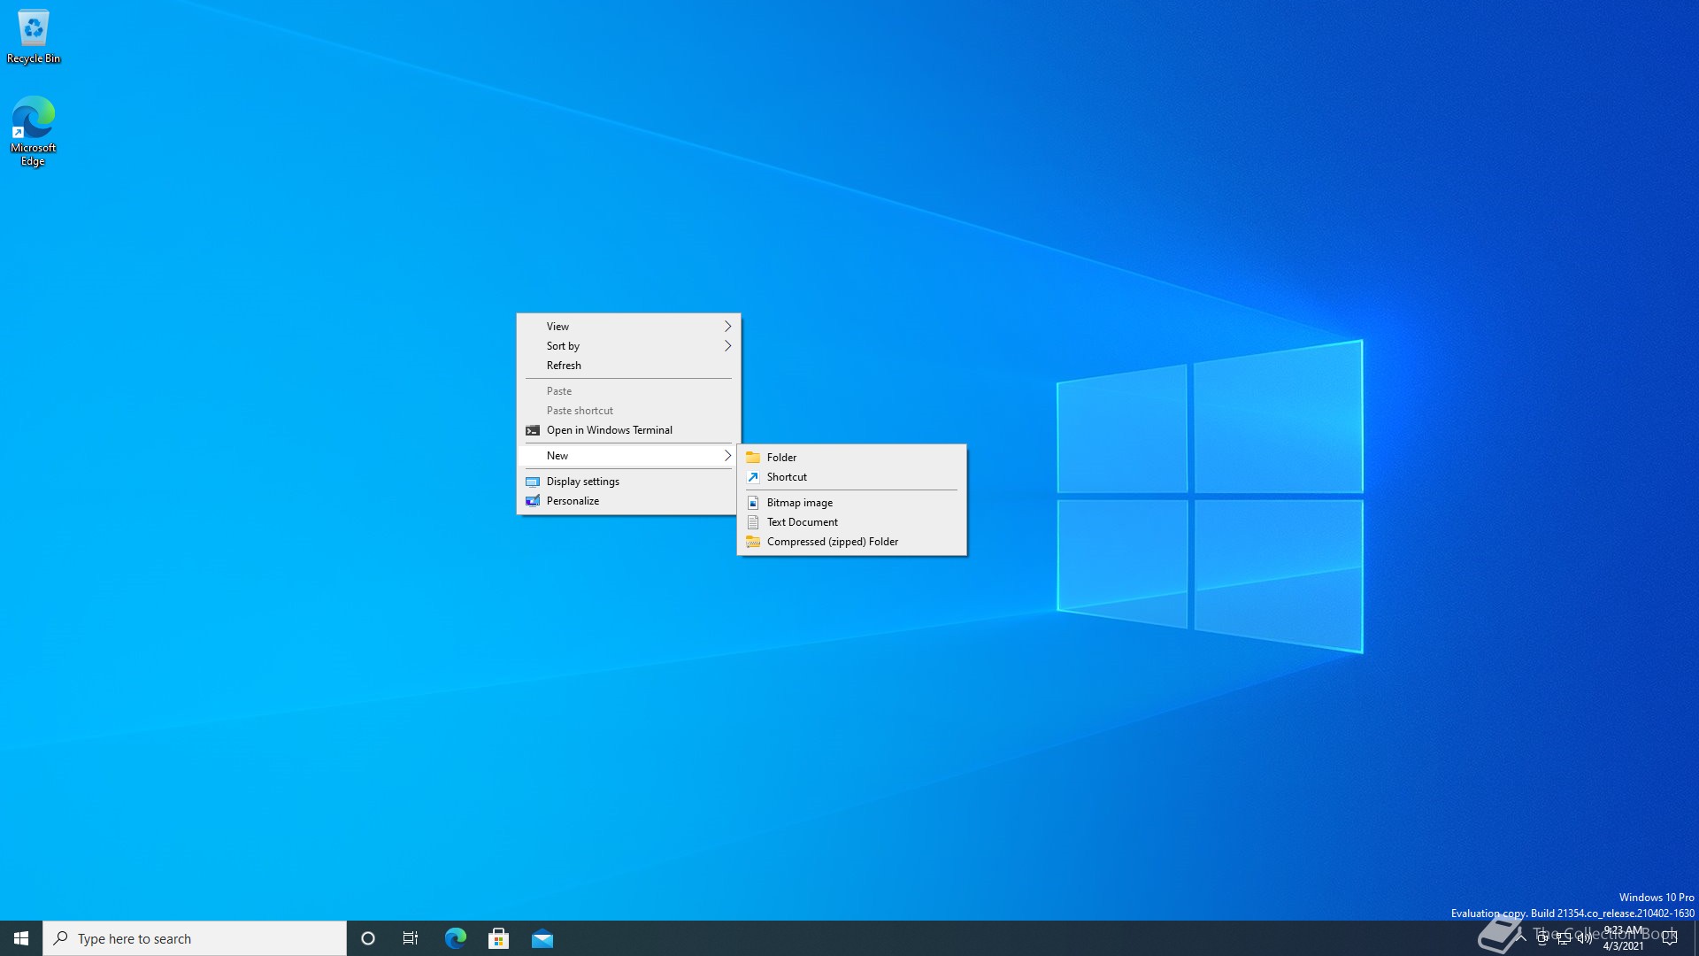Screen dimensions: 1699x956
Task: Create a new Text Document
Action: pos(802,522)
